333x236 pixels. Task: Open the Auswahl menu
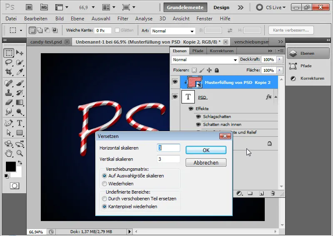point(101,19)
